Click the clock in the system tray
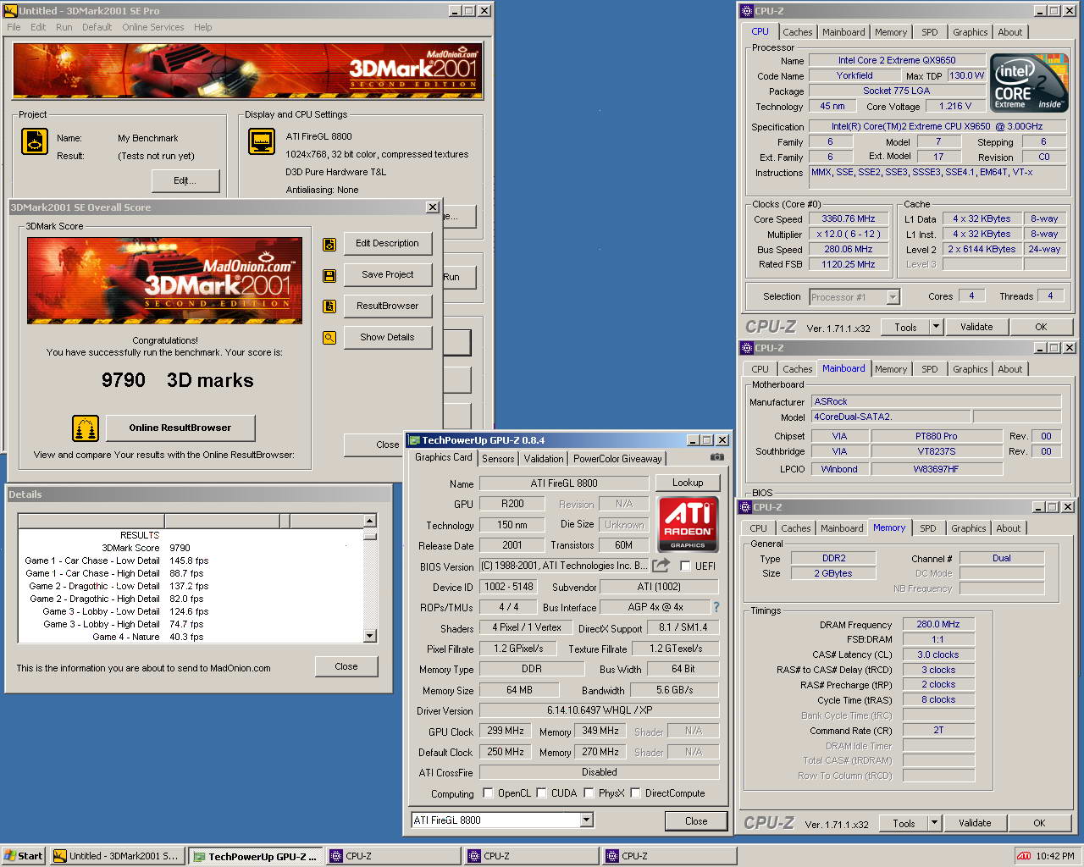 [x=1054, y=856]
